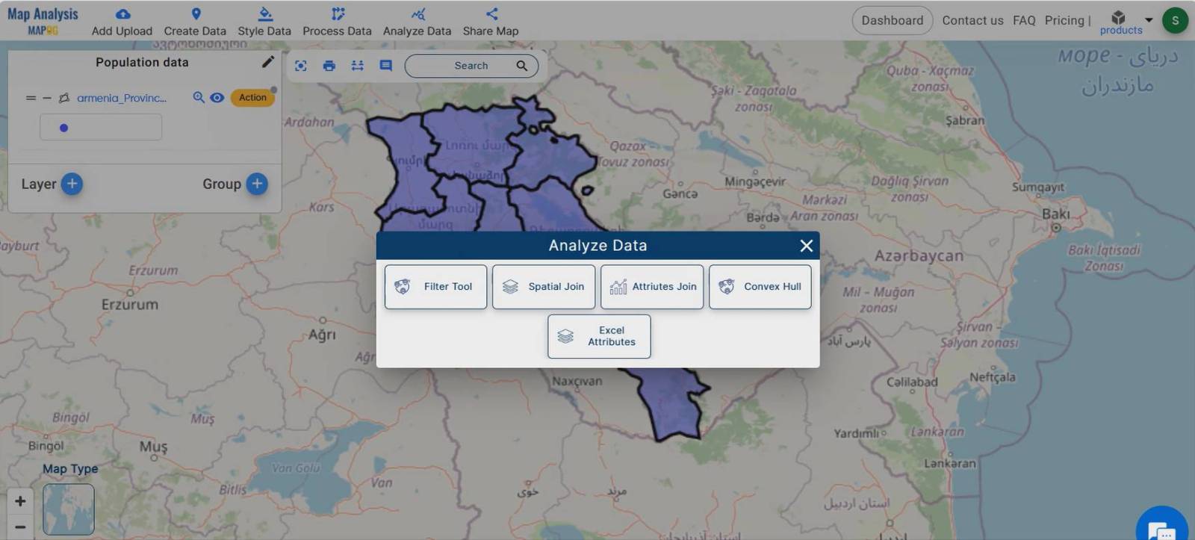Open the Filter Tool
The height and width of the screenshot is (540, 1195).
click(435, 287)
